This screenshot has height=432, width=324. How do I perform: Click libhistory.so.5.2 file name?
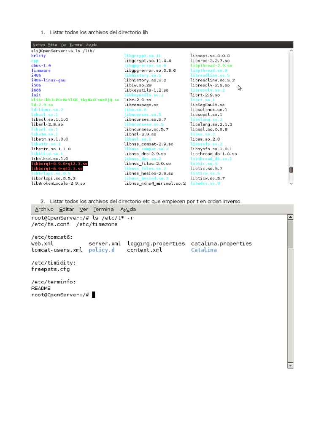click(145, 80)
